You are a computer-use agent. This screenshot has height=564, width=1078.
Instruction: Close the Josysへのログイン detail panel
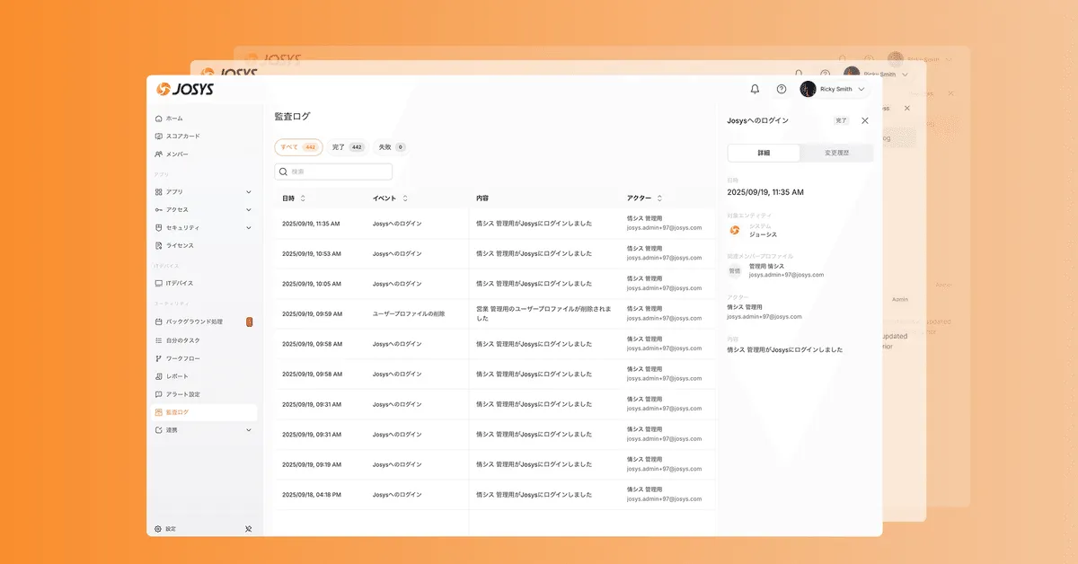click(x=865, y=120)
